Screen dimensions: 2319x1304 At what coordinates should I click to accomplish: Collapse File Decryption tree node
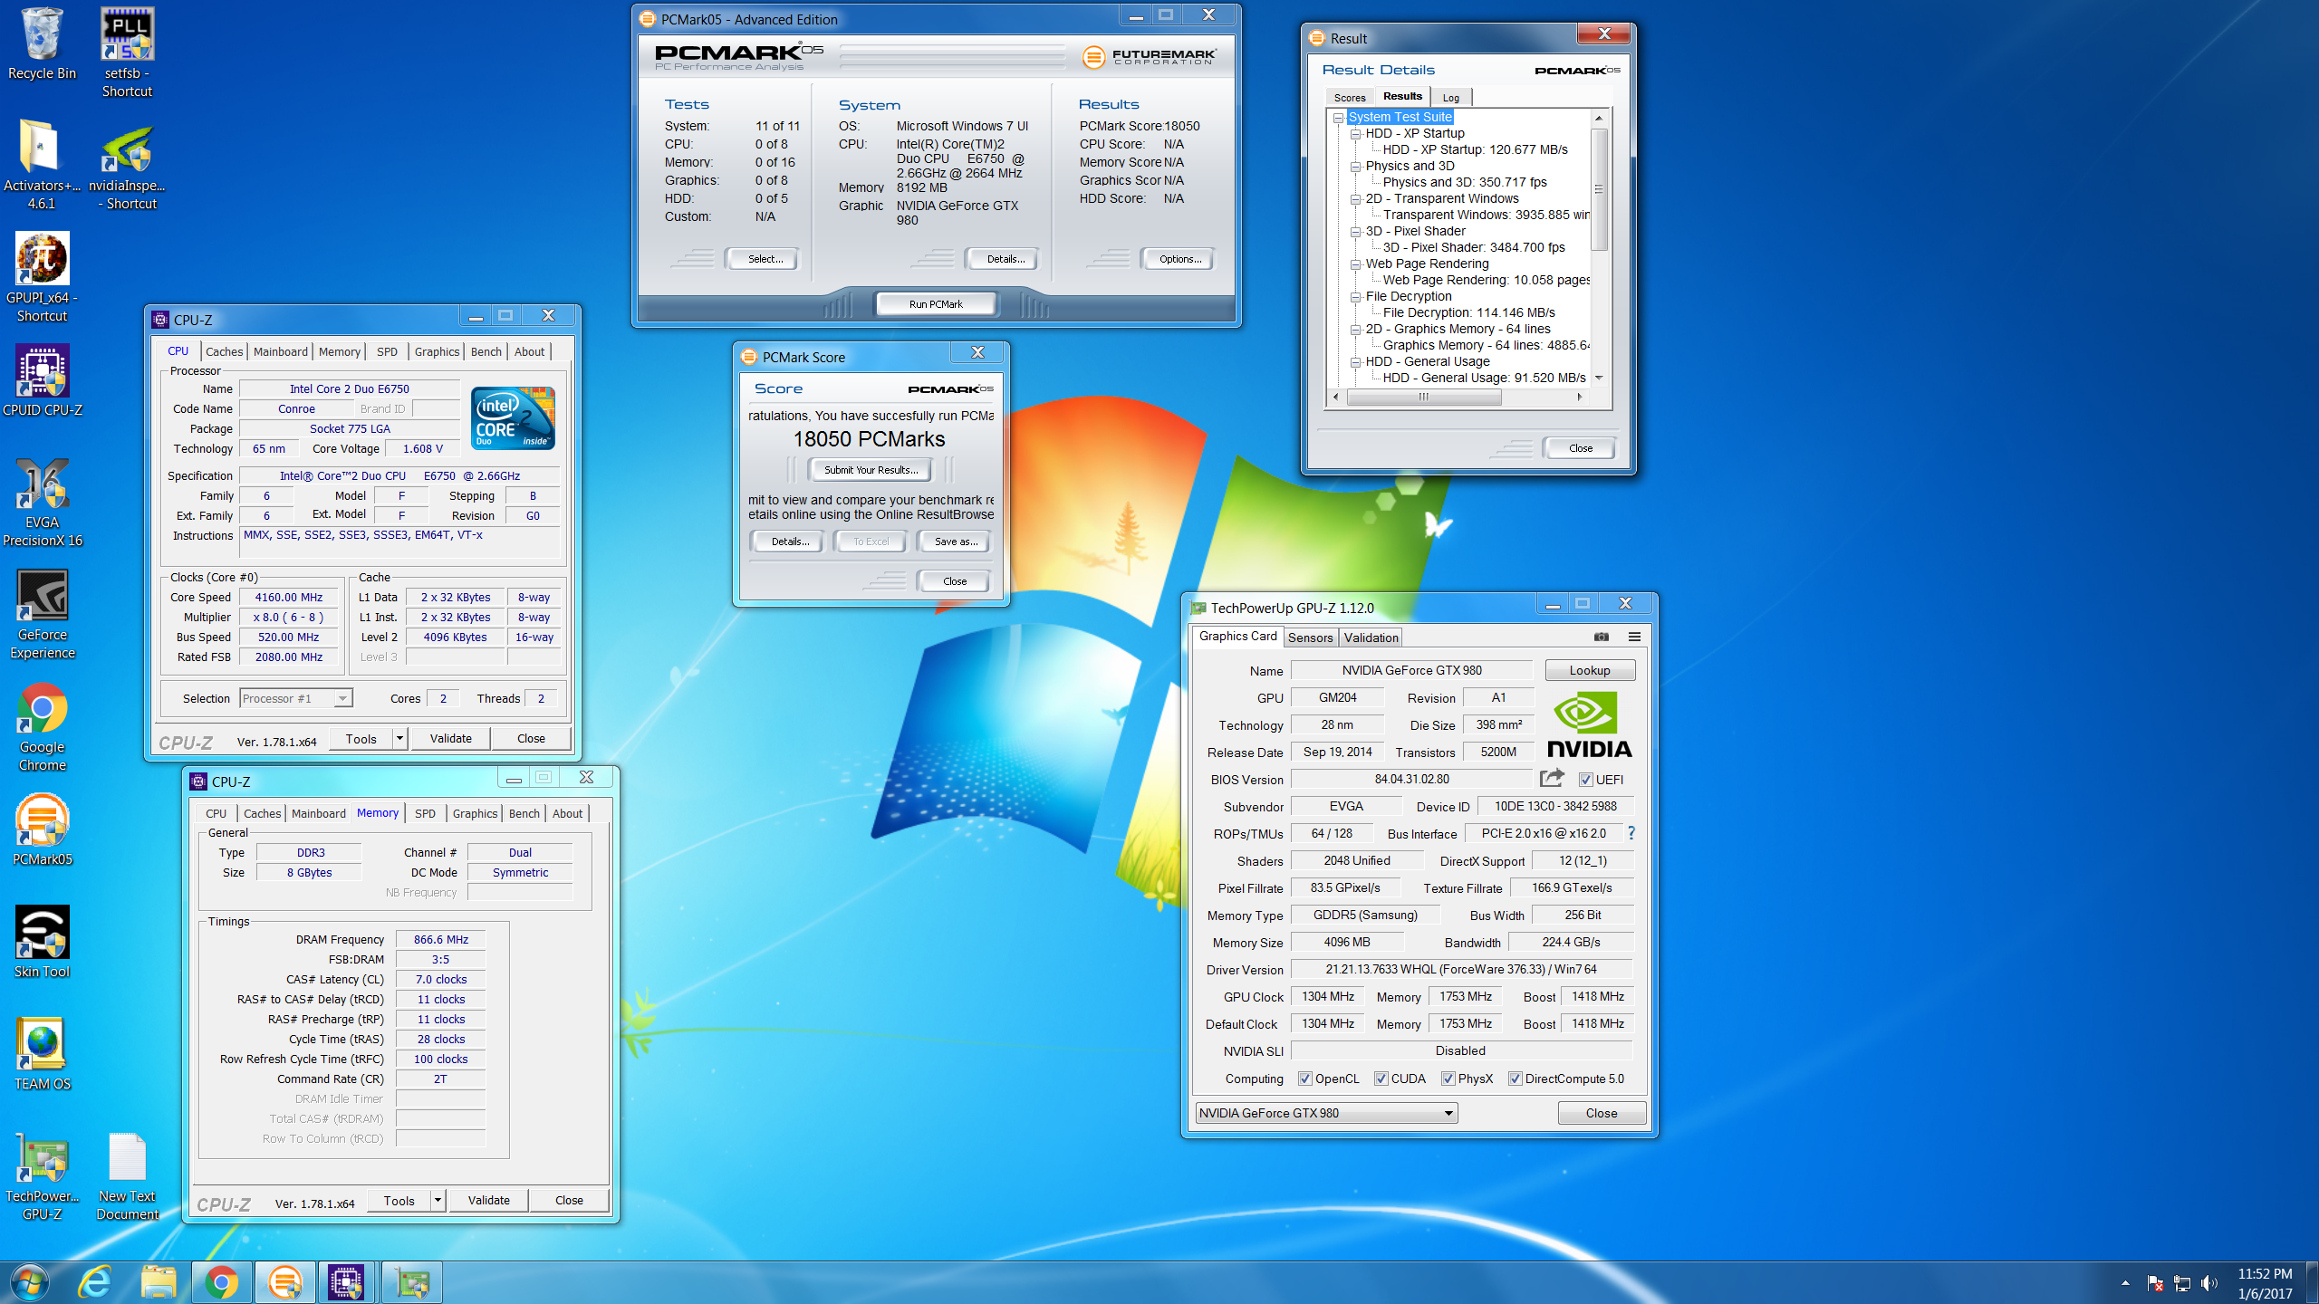click(x=1356, y=297)
